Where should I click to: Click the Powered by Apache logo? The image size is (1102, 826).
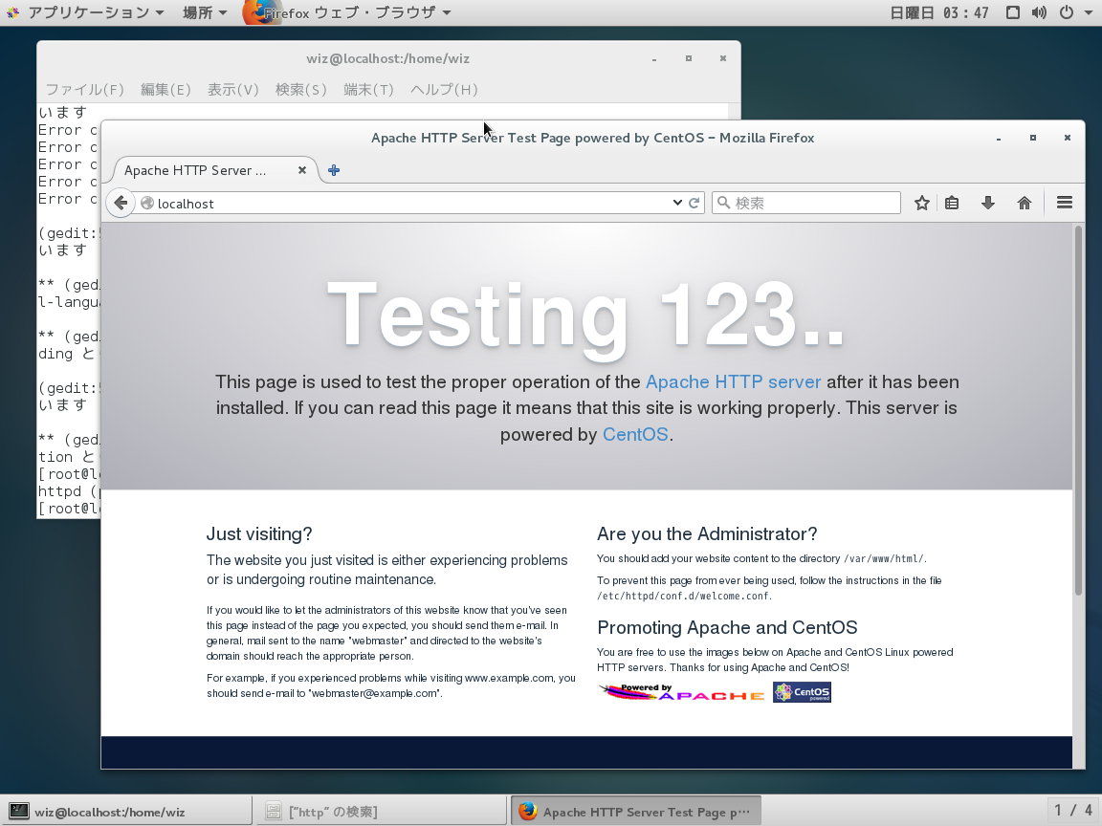click(681, 692)
